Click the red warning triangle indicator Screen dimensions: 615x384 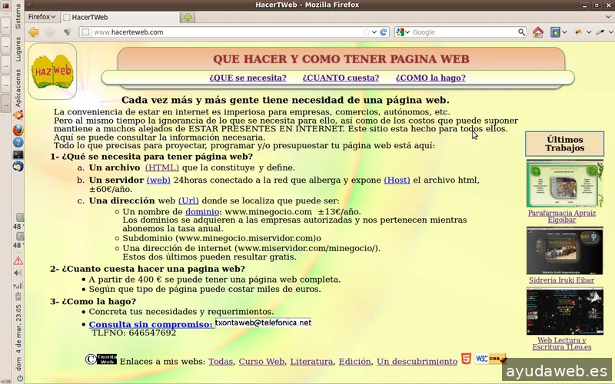point(18,260)
